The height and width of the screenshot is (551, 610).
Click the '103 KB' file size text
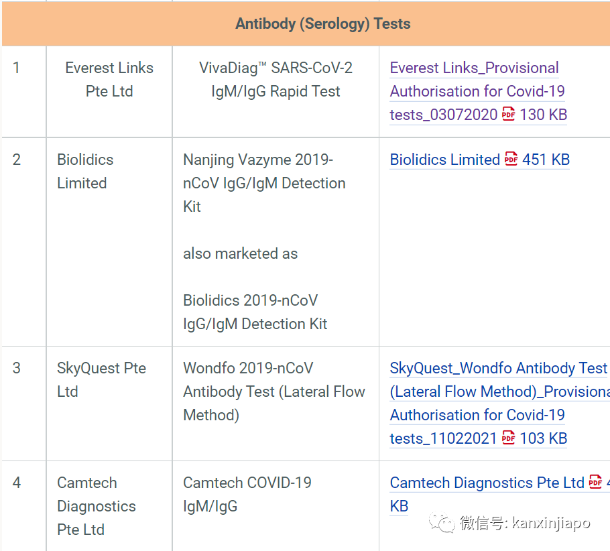point(544,438)
